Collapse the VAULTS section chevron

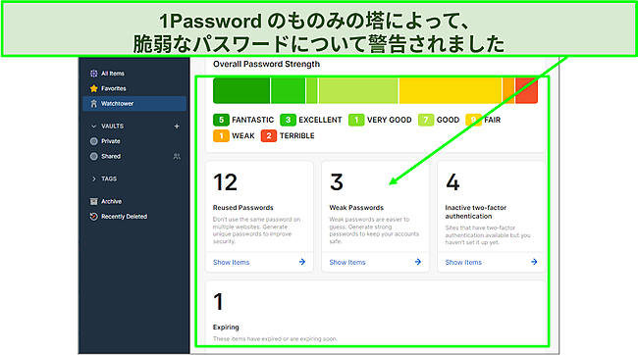[x=94, y=127]
